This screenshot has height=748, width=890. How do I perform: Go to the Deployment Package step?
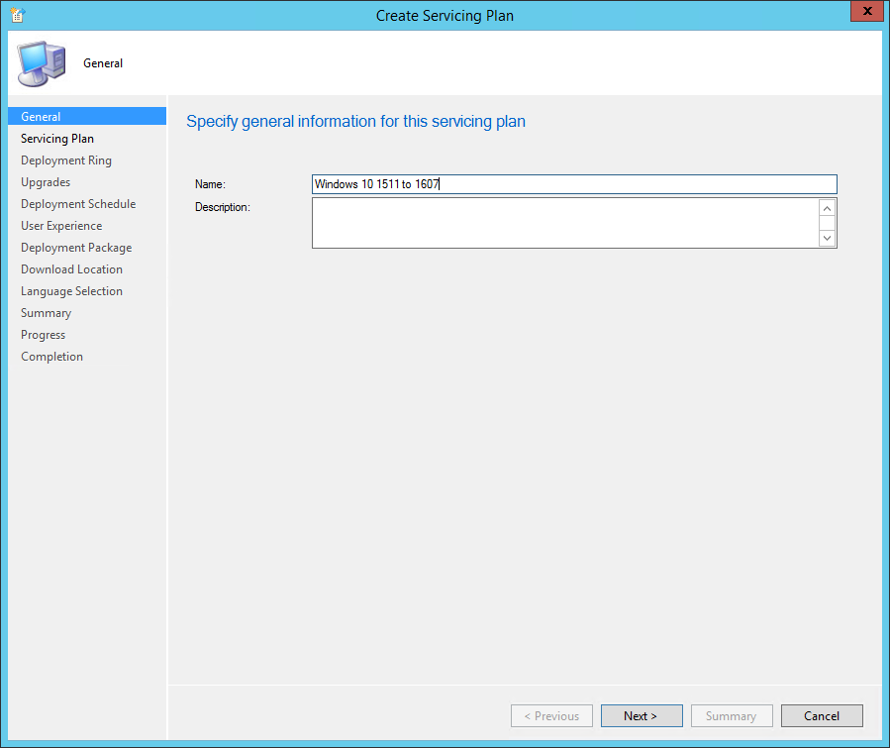[x=76, y=248]
